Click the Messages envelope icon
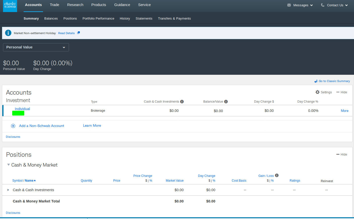The height and width of the screenshot is (219, 354). click(x=289, y=5)
